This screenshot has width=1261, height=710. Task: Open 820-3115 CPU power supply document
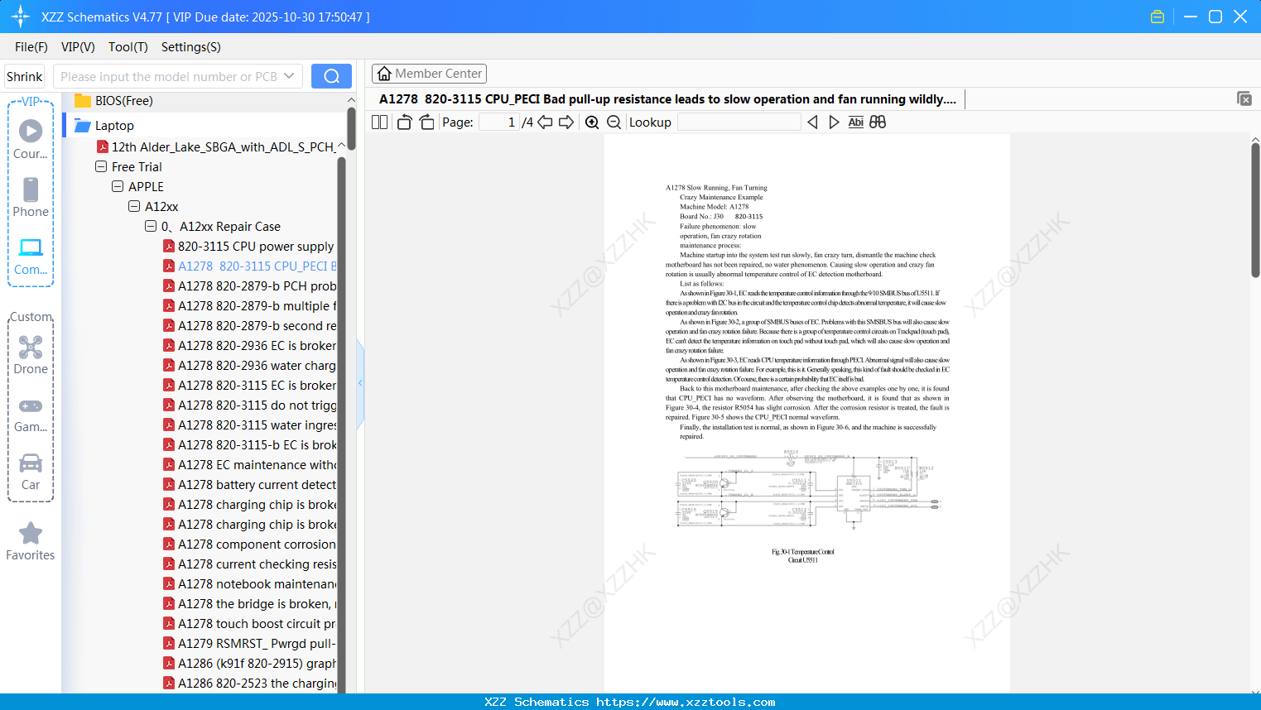(249, 246)
